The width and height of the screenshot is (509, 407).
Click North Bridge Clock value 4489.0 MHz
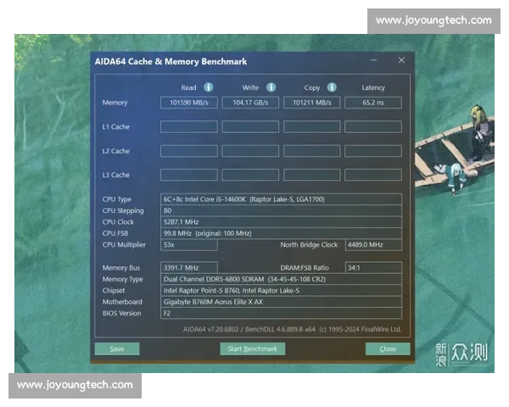click(x=373, y=245)
